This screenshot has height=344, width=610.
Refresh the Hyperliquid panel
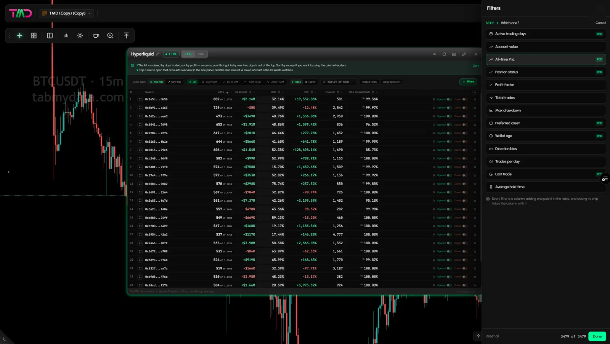point(444,54)
